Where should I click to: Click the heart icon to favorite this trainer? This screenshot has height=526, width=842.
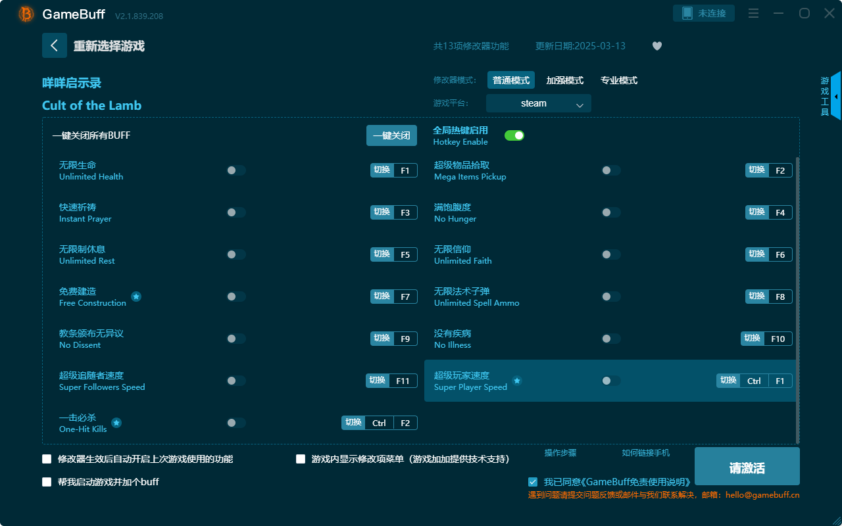[x=656, y=46]
